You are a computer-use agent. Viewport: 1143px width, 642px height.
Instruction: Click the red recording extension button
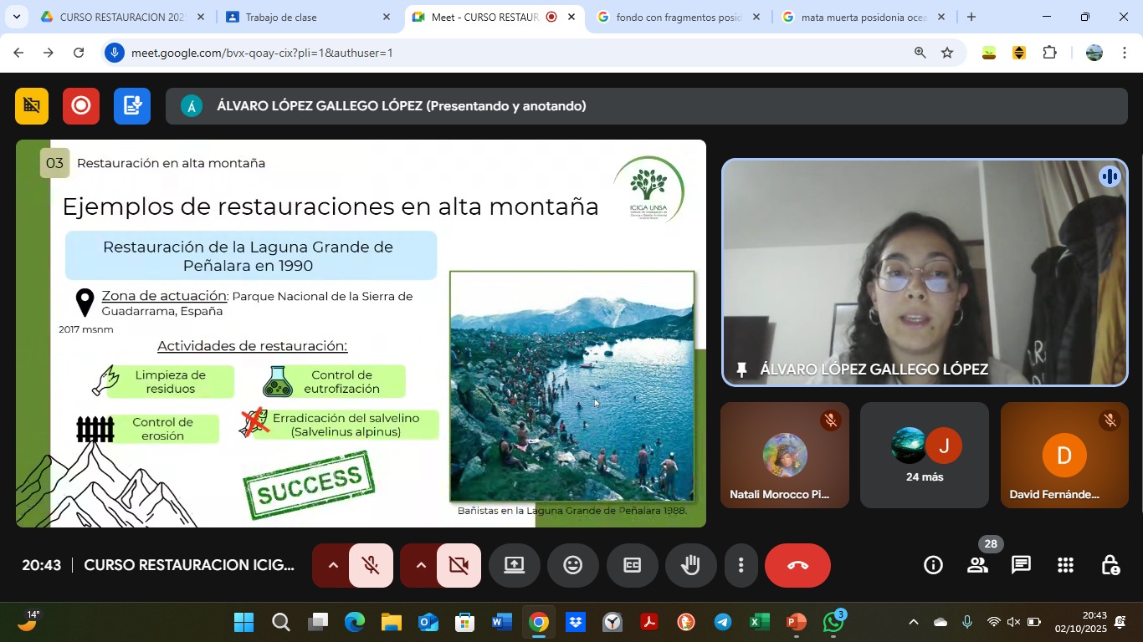click(x=81, y=106)
